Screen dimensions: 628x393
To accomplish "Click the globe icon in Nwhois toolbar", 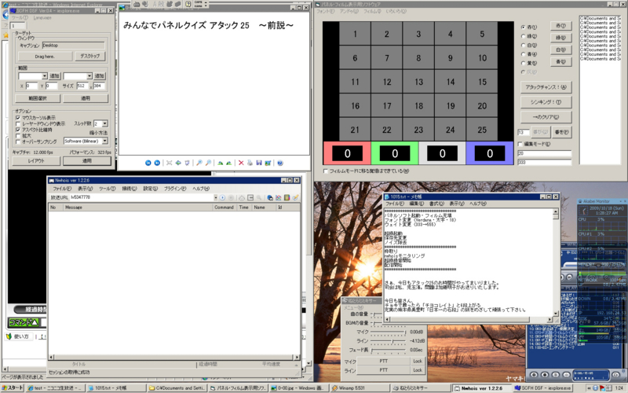I will point(270,198).
